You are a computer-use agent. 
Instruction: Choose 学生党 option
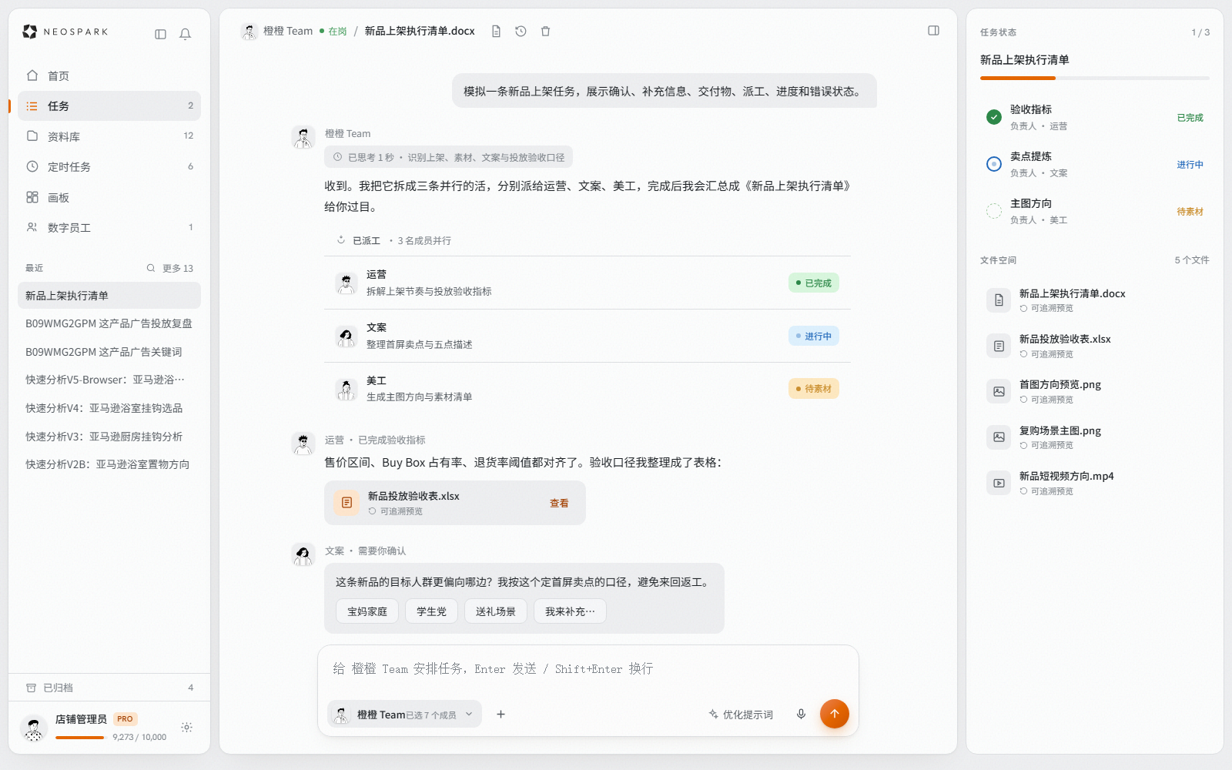click(431, 611)
